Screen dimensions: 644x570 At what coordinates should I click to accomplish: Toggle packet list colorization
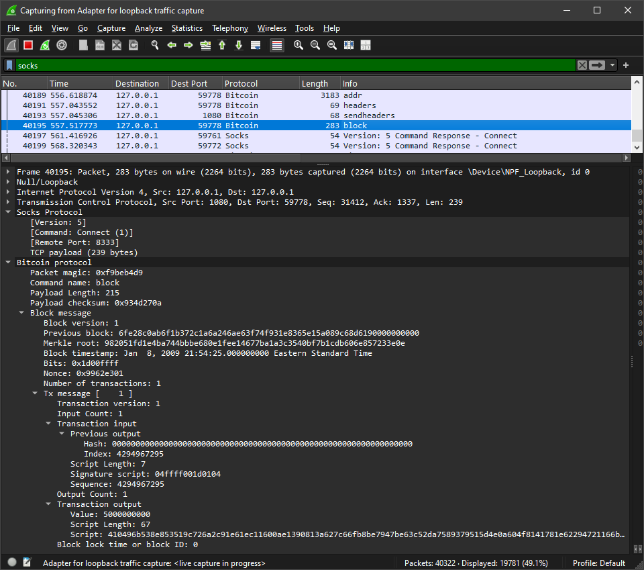pyautogui.click(x=277, y=45)
